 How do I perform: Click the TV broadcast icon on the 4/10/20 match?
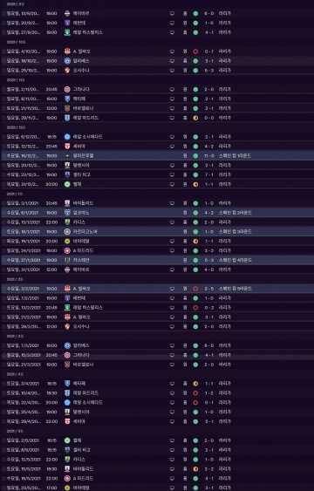pyautogui.click(x=172, y=51)
